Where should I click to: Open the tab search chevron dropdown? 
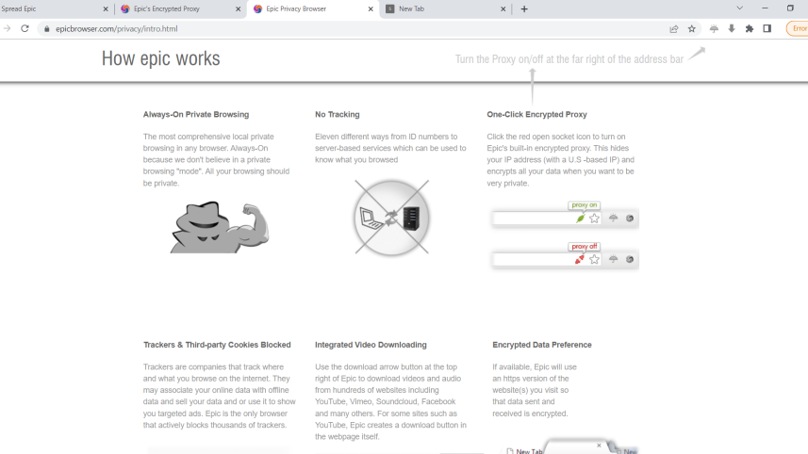point(739,8)
